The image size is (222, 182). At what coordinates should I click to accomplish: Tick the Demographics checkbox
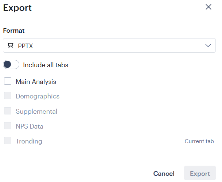coord(8,96)
